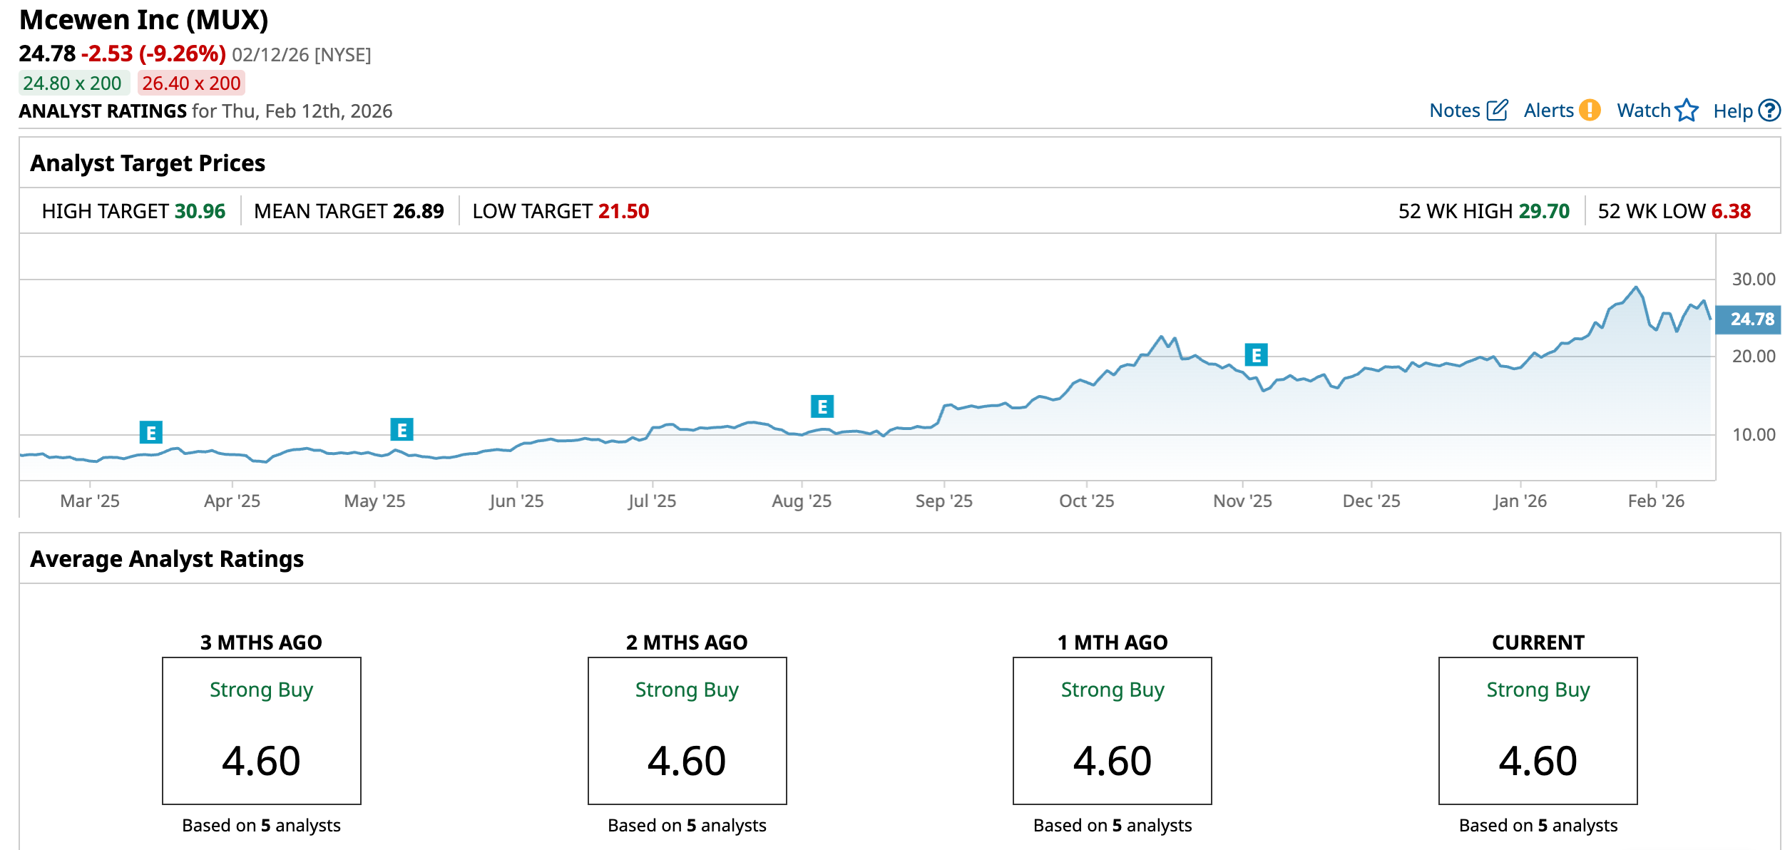The height and width of the screenshot is (850, 1790).
Task: Click the November '25 earnings E marker
Action: [1256, 354]
